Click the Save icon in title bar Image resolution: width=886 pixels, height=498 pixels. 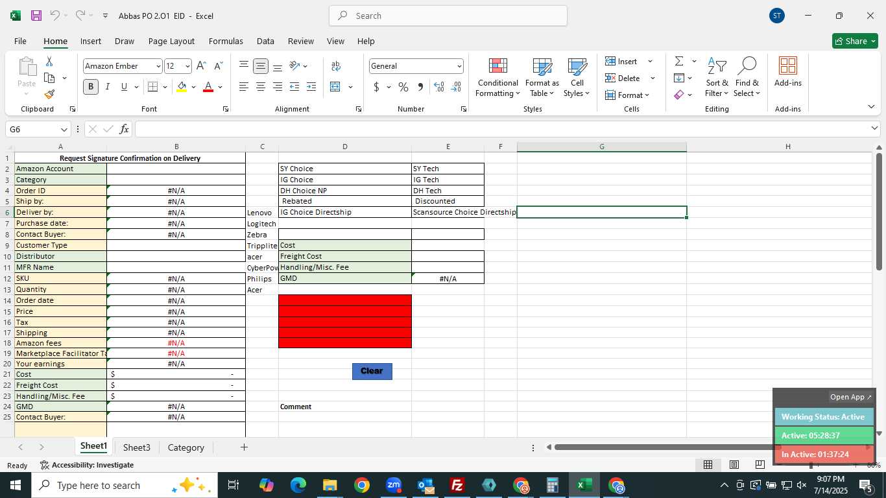point(36,16)
